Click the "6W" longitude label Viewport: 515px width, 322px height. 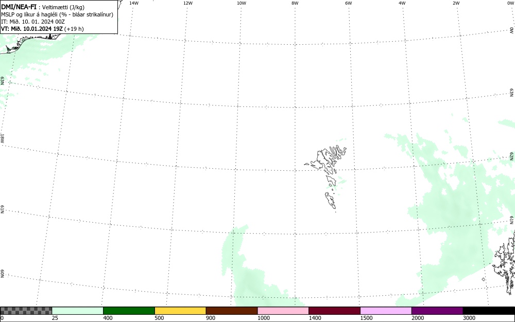pyautogui.click(x=349, y=3)
